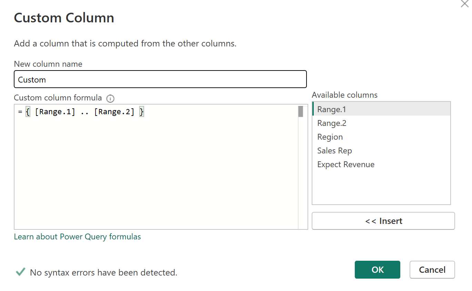Click the green syntax checkmark icon
Image resolution: width=472 pixels, height=291 pixels.
click(x=20, y=272)
